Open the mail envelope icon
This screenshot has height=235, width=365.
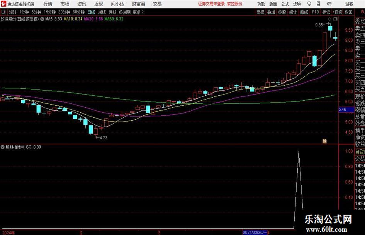[329, 4]
